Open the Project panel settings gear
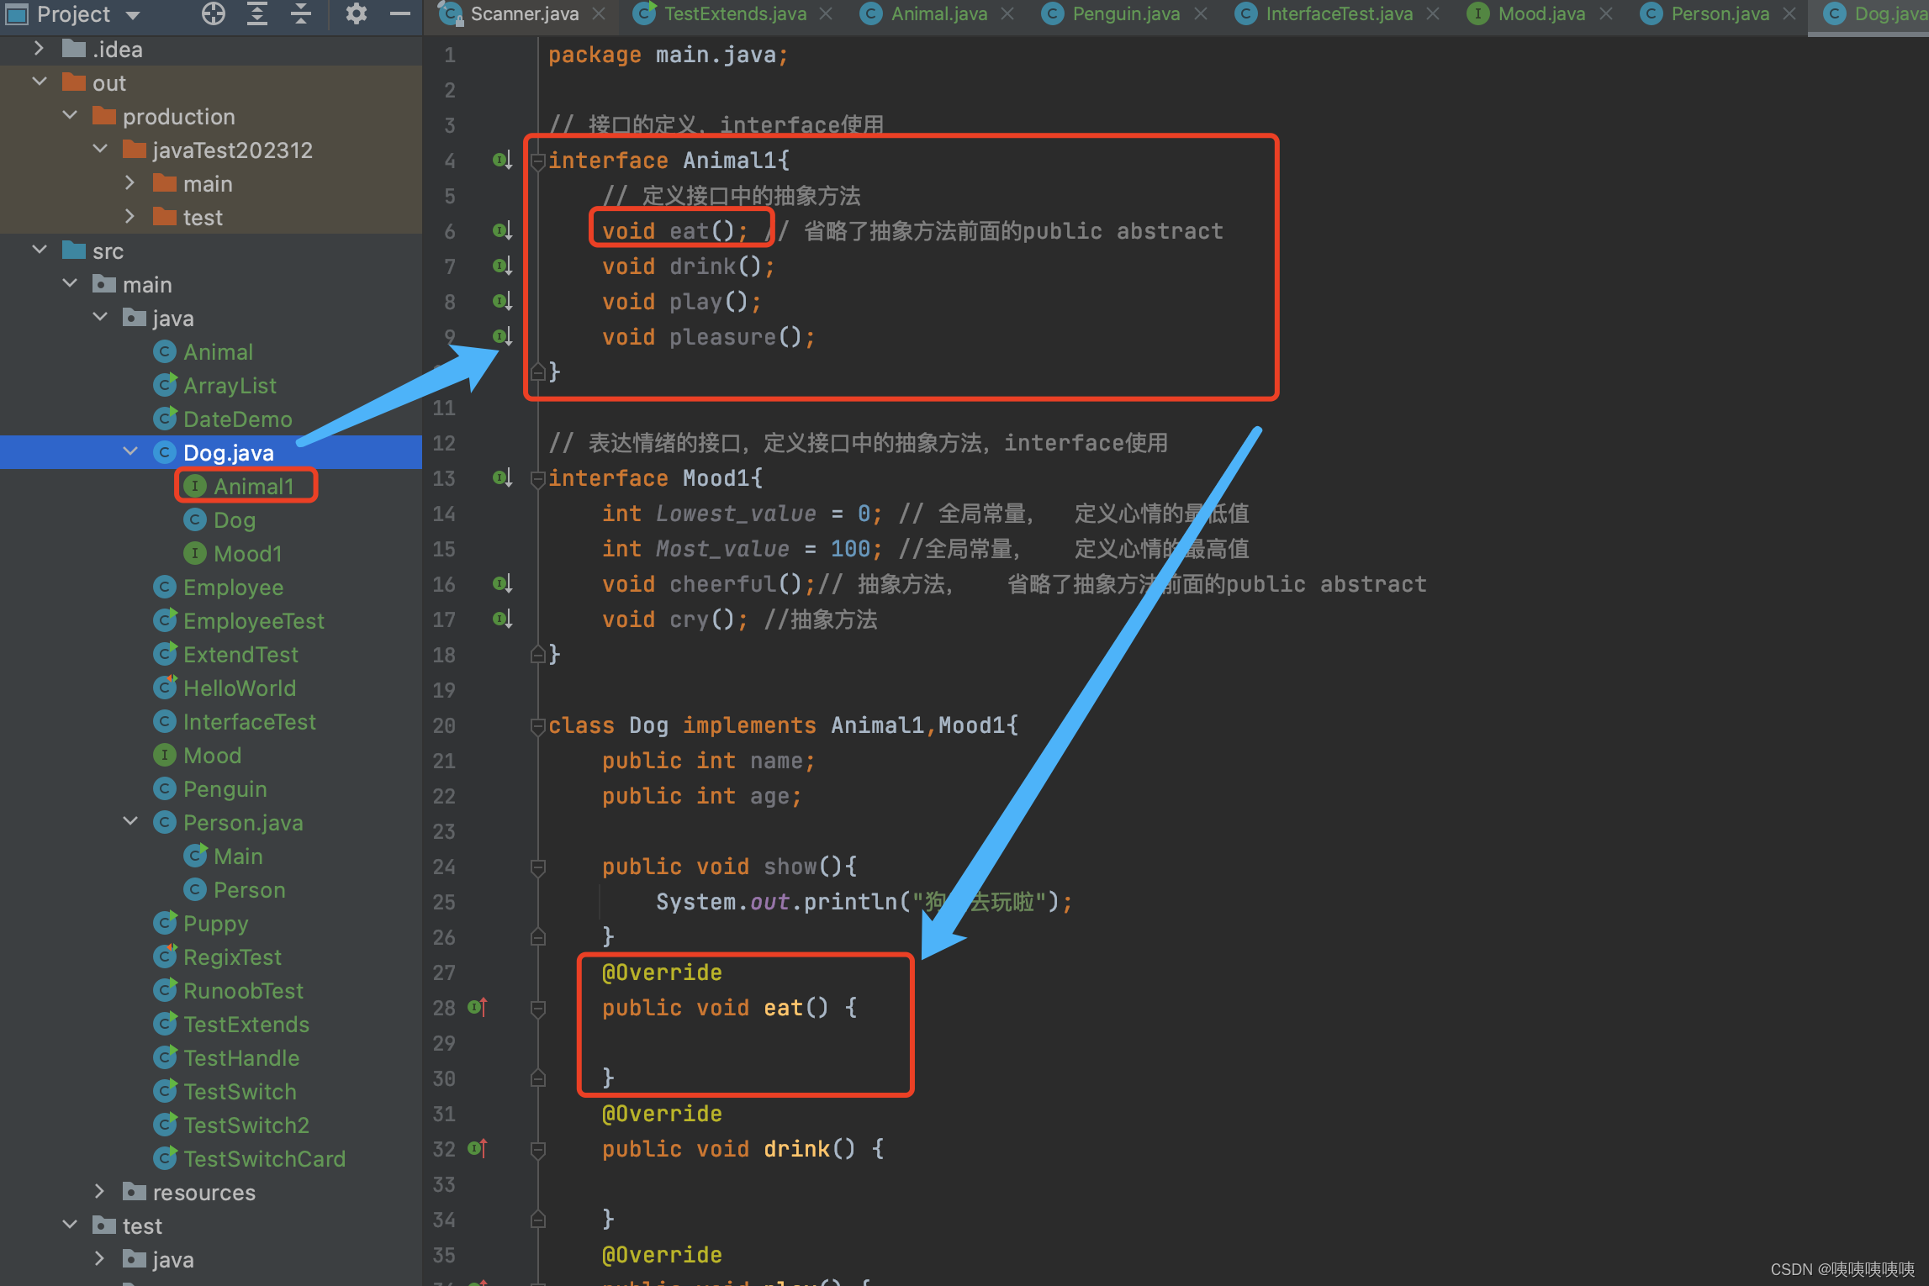The height and width of the screenshot is (1286, 1929). point(357,13)
